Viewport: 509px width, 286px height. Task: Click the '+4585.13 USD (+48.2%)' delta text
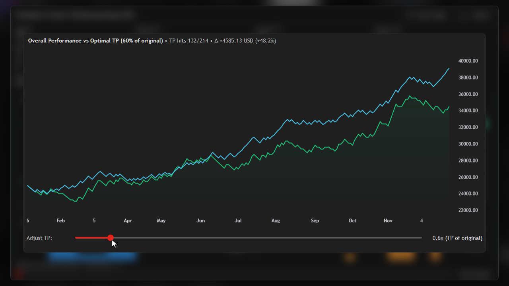point(248,41)
